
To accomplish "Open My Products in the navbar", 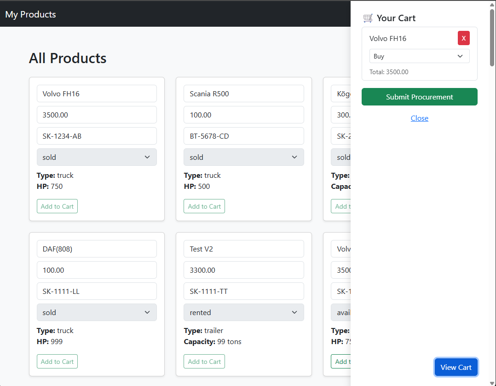I will coord(30,14).
